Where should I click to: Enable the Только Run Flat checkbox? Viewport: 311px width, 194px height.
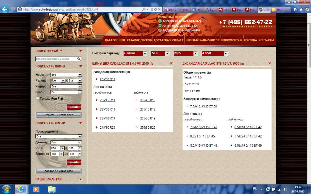[x=38, y=98]
